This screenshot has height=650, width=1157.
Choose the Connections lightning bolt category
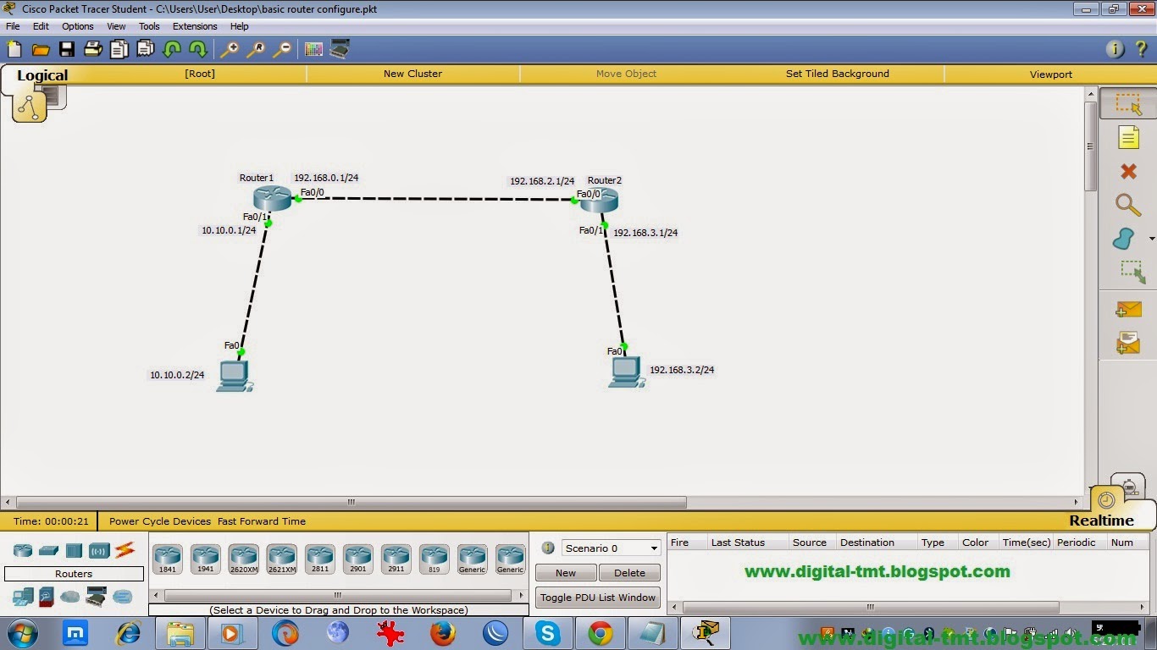[125, 550]
